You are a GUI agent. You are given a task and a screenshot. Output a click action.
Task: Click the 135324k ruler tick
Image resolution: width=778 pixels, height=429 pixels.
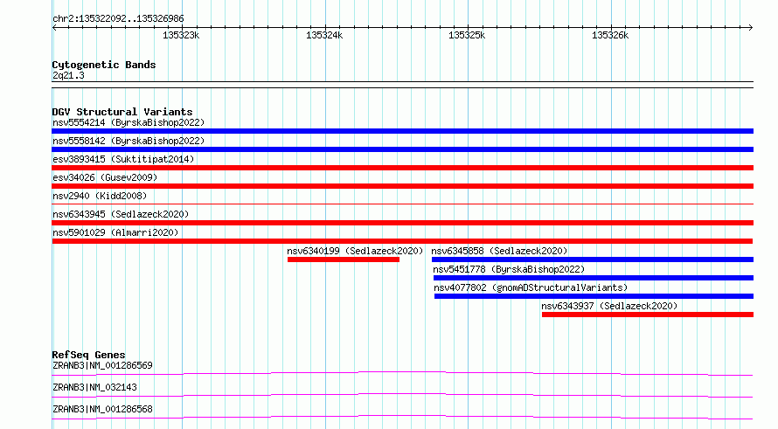325,35
